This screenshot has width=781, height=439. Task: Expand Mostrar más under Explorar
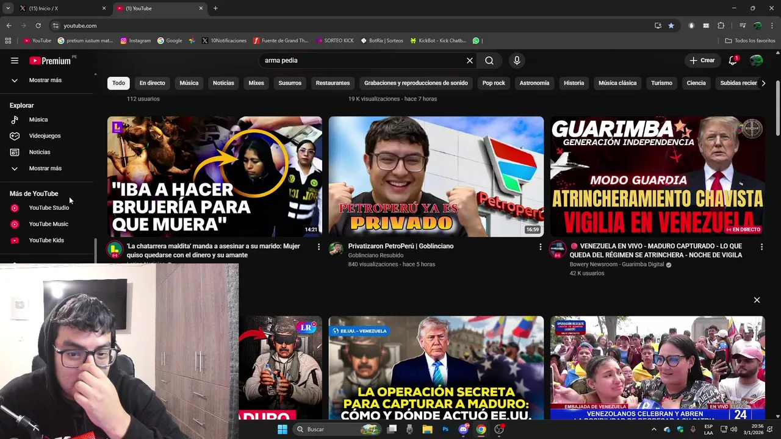(48, 168)
